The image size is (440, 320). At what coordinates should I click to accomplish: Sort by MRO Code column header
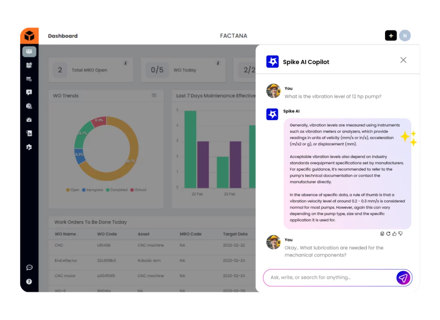pyautogui.click(x=190, y=234)
